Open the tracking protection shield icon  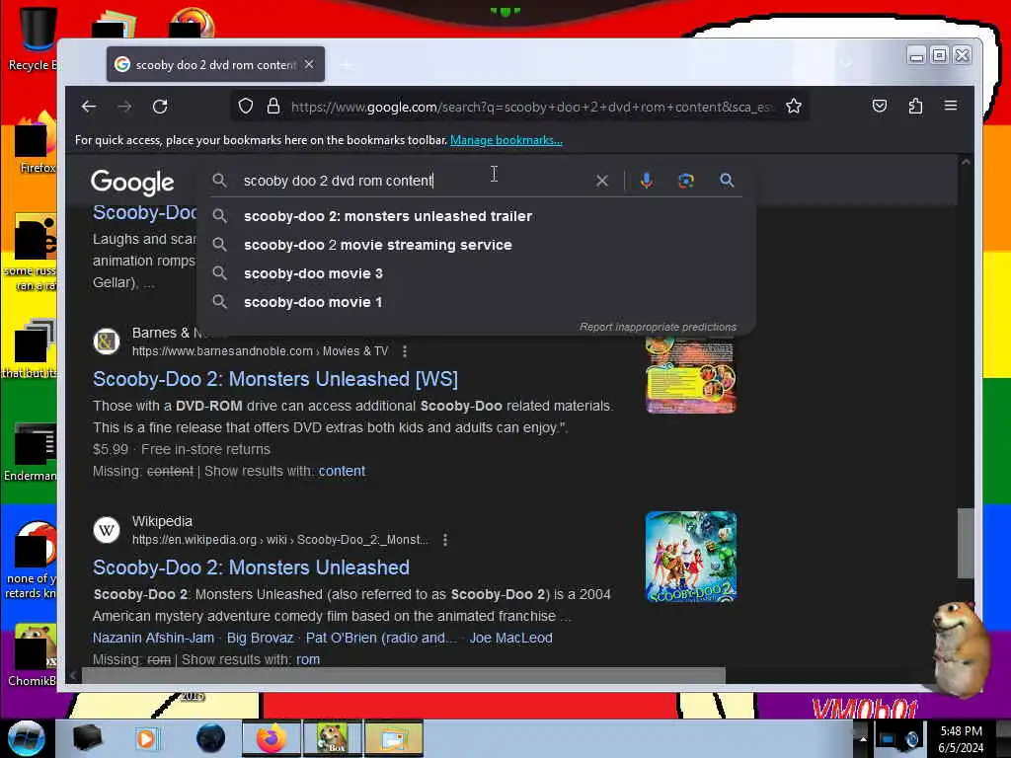pos(246,107)
